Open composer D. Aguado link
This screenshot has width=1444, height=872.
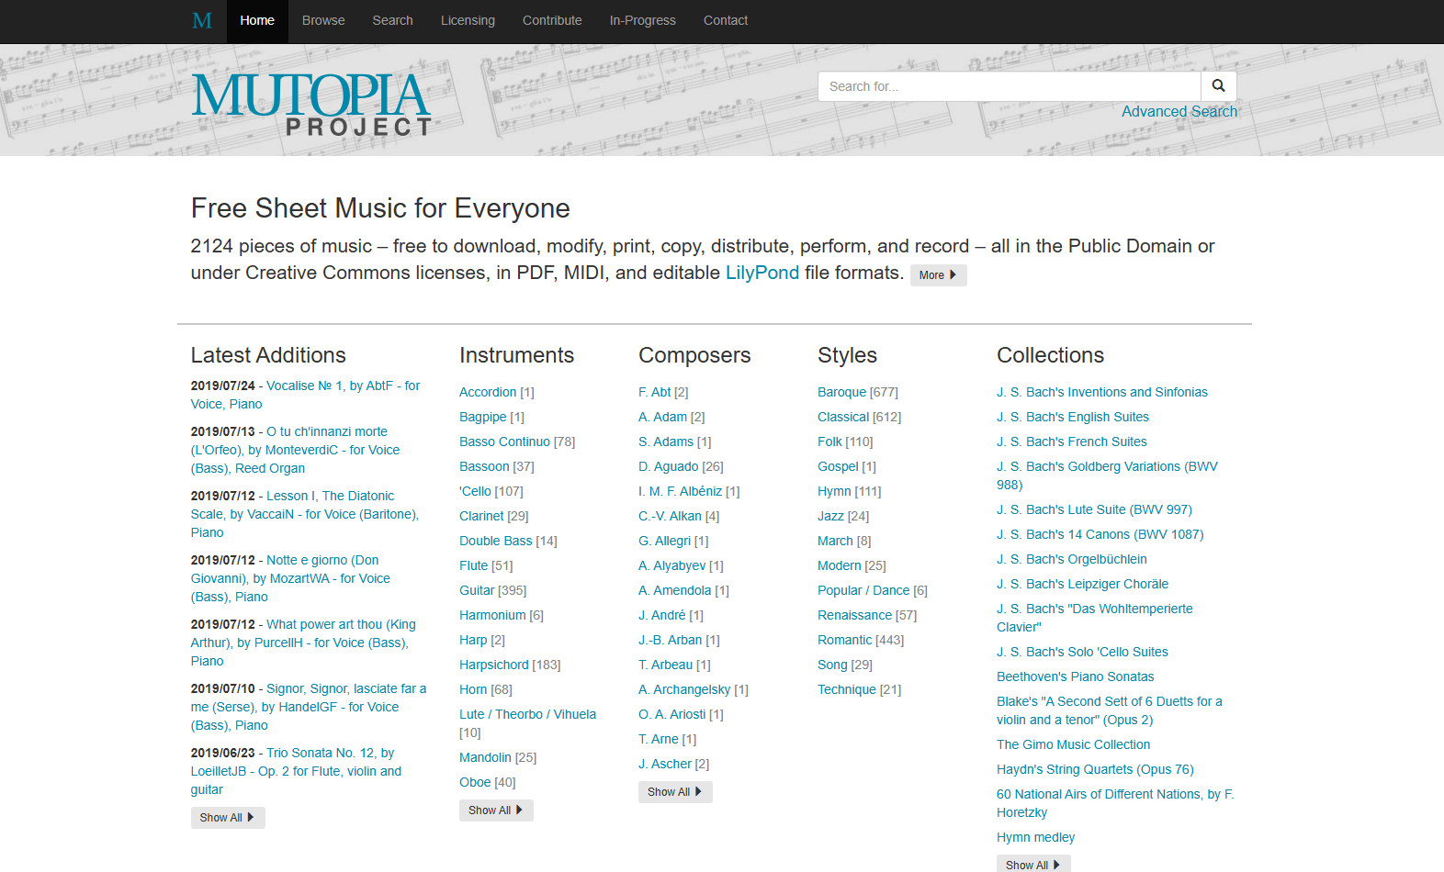pyautogui.click(x=669, y=466)
